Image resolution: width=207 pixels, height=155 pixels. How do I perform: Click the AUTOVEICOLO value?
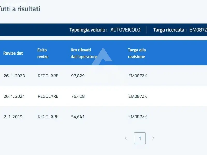125,30
